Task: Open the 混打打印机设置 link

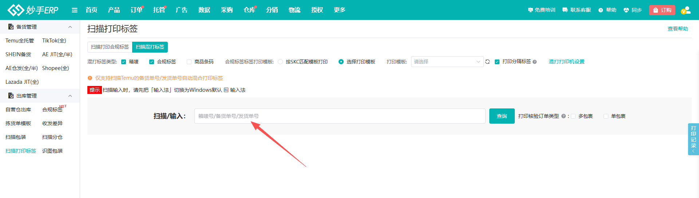Action: (566, 62)
